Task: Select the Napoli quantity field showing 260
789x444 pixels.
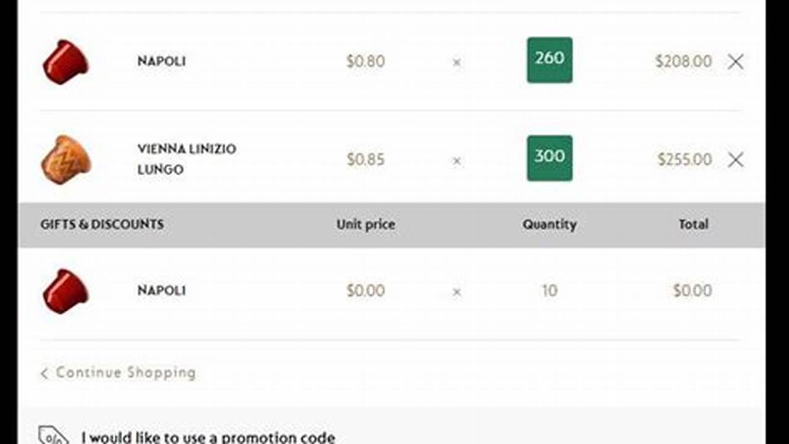Action: 549,59
